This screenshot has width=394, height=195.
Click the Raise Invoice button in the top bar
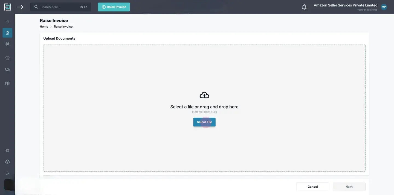[114, 7]
